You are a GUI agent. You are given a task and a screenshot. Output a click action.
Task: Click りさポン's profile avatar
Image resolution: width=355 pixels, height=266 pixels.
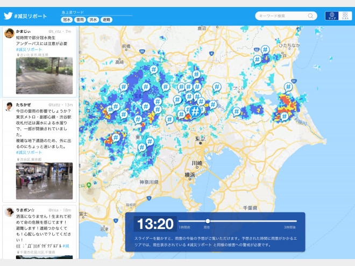click(9, 211)
